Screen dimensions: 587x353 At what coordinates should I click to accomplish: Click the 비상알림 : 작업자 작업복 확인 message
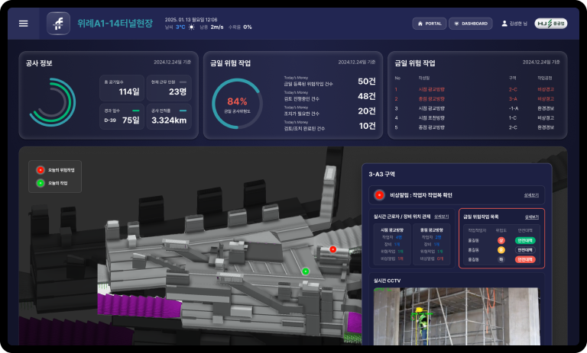(421, 195)
